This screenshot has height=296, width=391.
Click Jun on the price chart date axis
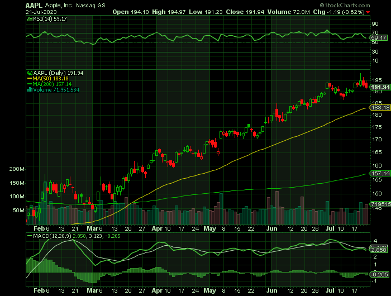271,228
